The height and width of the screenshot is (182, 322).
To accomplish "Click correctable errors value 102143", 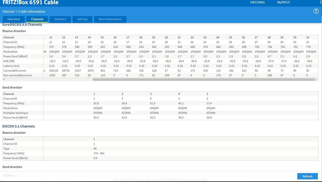I will [x=54, y=71].
